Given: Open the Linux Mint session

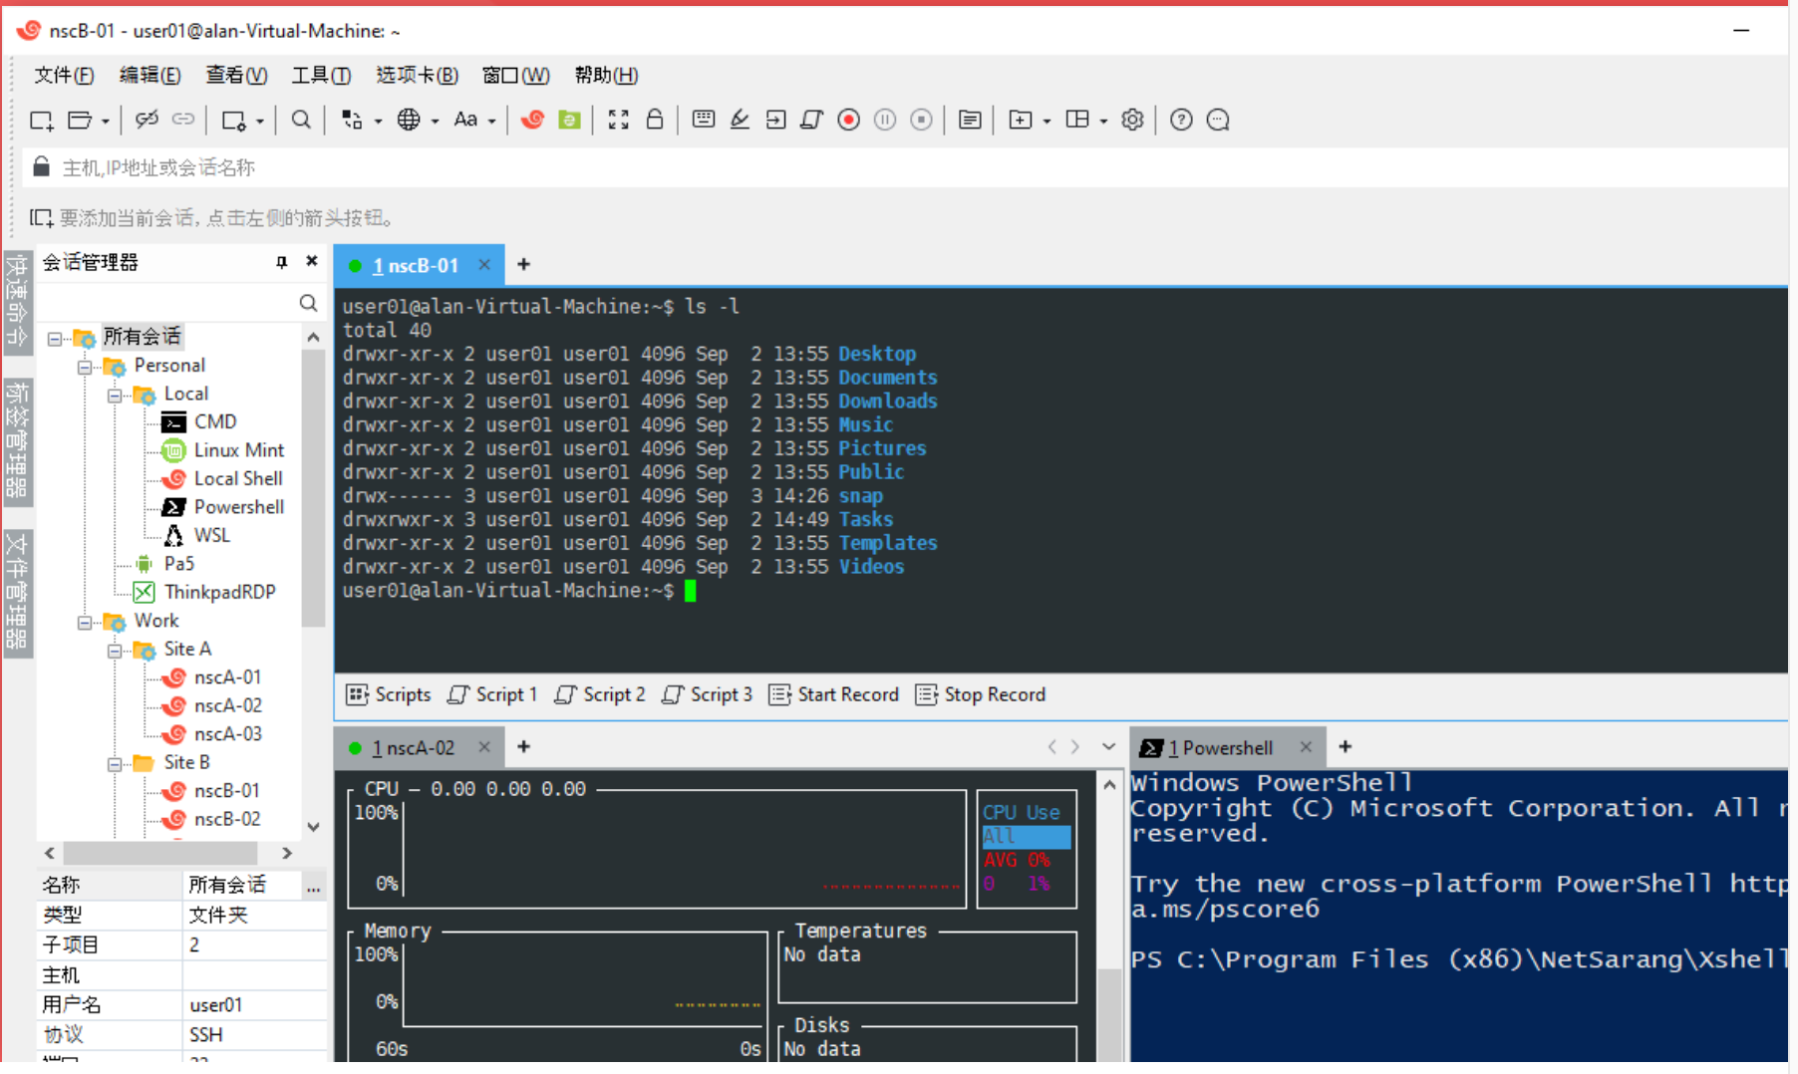Looking at the screenshot, I should [x=238, y=450].
